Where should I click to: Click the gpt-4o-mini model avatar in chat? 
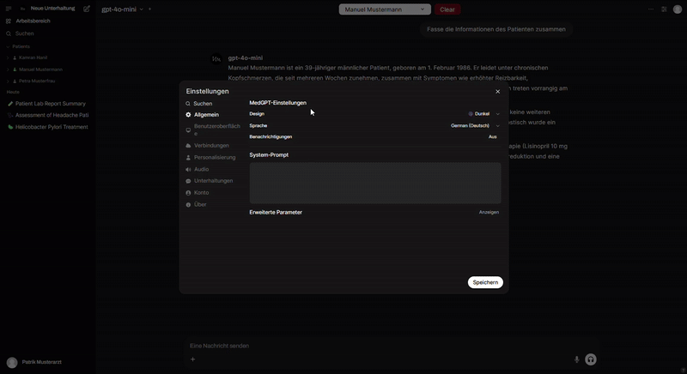(216, 58)
